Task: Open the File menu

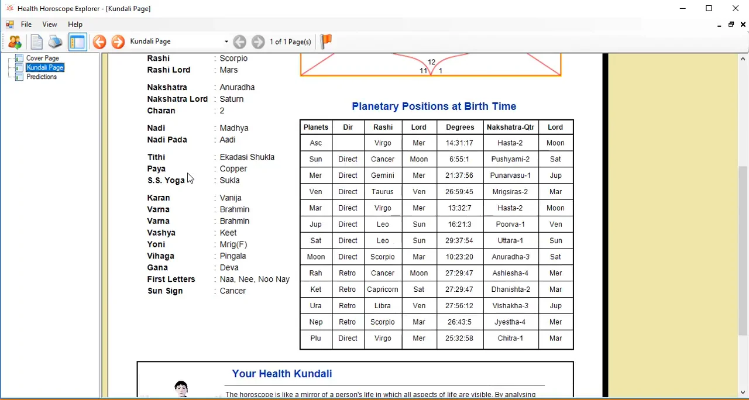Action: (26, 25)
